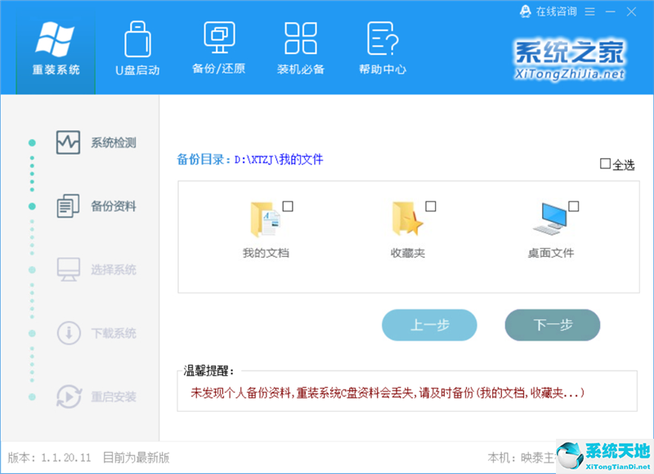Click the 桌面文件 desktop files thumbnail
Screen dimensions: 654x474
click(x=554, y=214)
